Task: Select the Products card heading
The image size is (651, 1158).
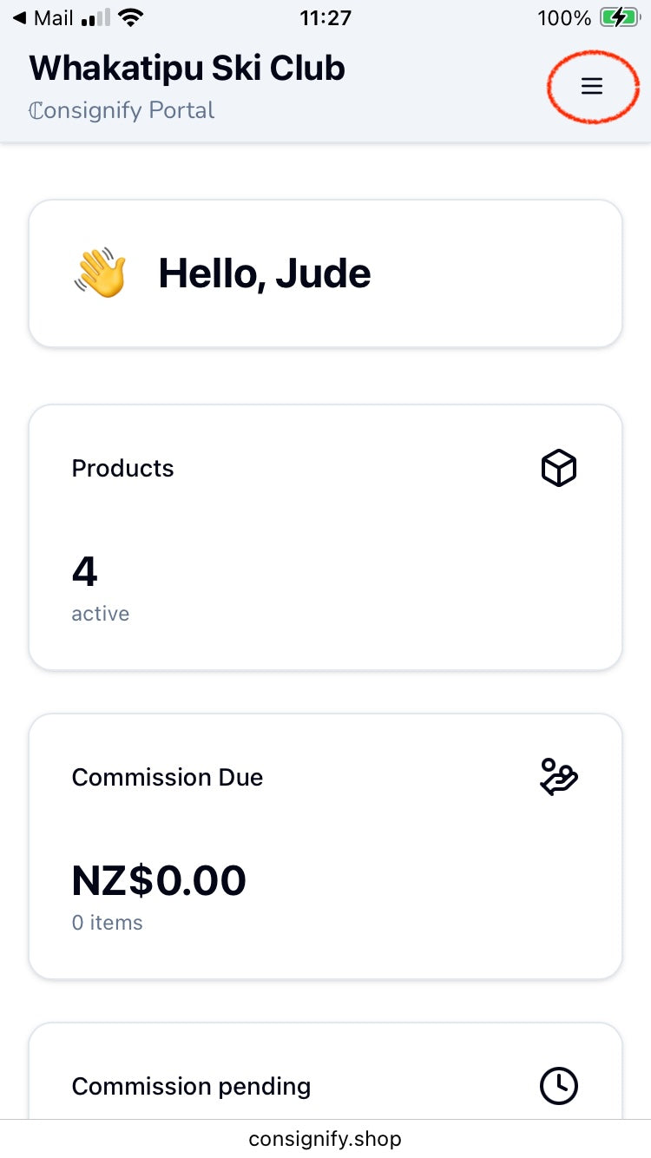Action: coord(122,469)
